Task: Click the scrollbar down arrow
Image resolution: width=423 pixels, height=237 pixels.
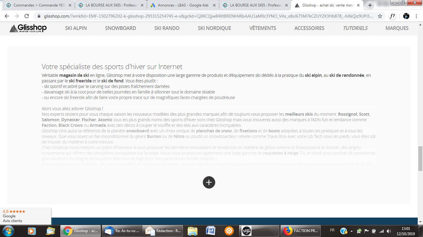Action: click(x=420, y=222)
